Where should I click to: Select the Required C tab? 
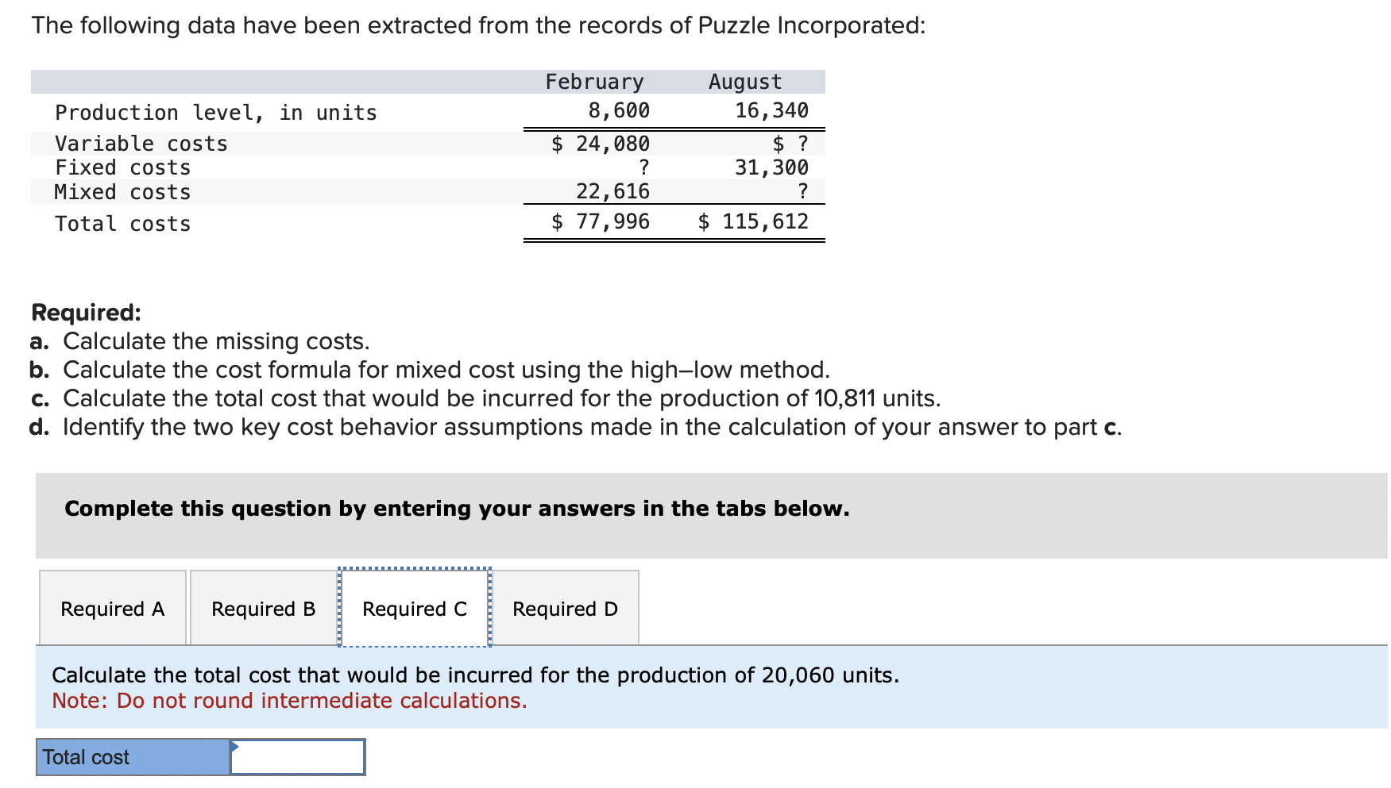coord(415,608)
